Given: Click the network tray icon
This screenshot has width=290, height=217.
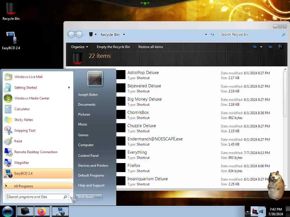Looking at the screenshot, I should [255, 211].
